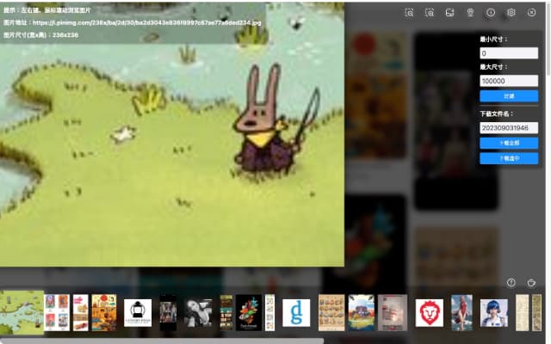Select the blue-haired anime girl thumbnail
Viewport: 551px width, 344px height.
[493, 312]
